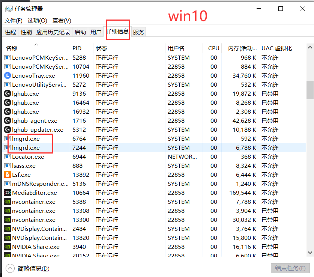Switch to the 服务 tab
Screen dimensions: 314x277
pos(138,32)
